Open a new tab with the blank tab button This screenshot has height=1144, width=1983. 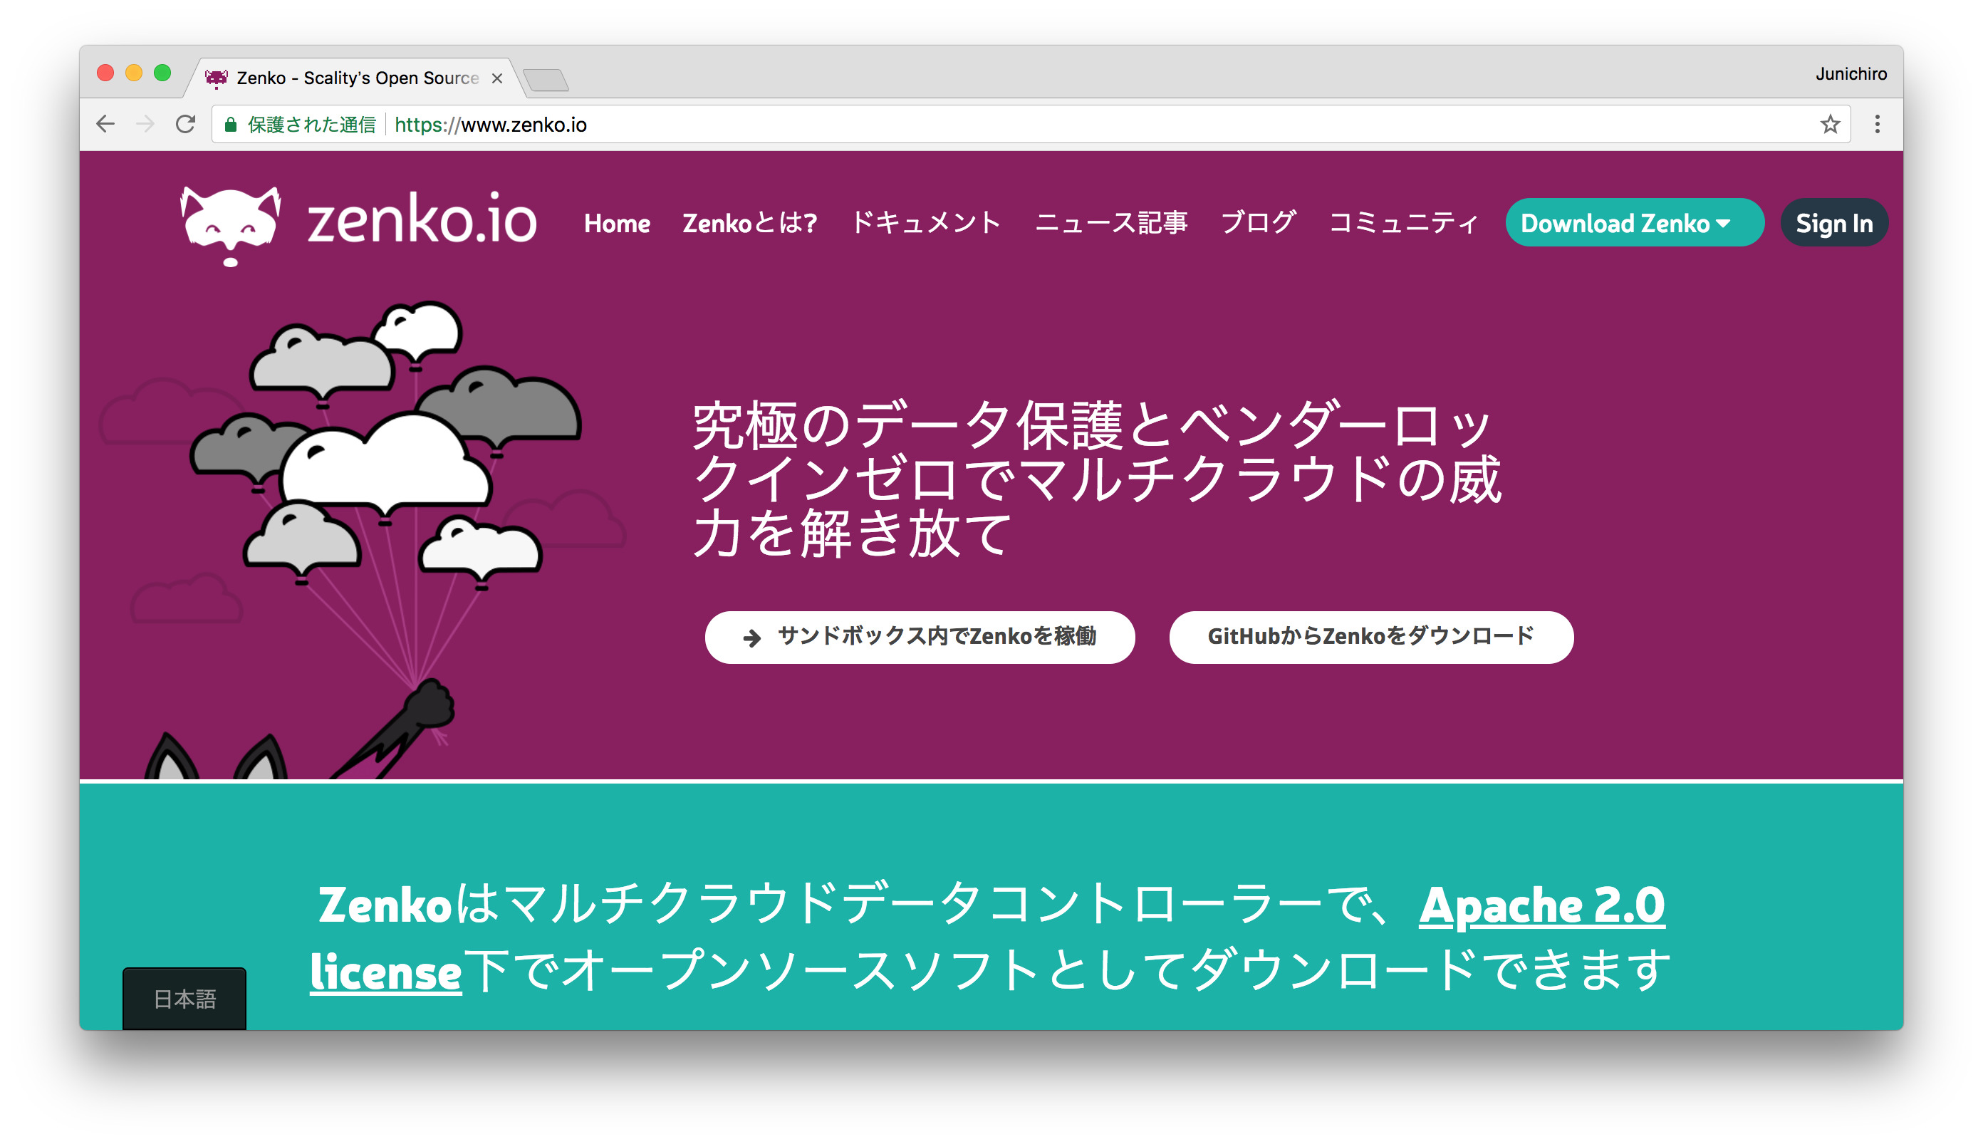click(545, 79)
